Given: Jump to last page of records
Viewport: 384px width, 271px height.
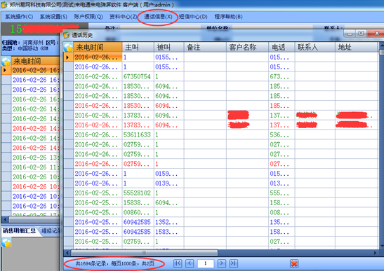Looking at the screenshot, I should point(234,263).
